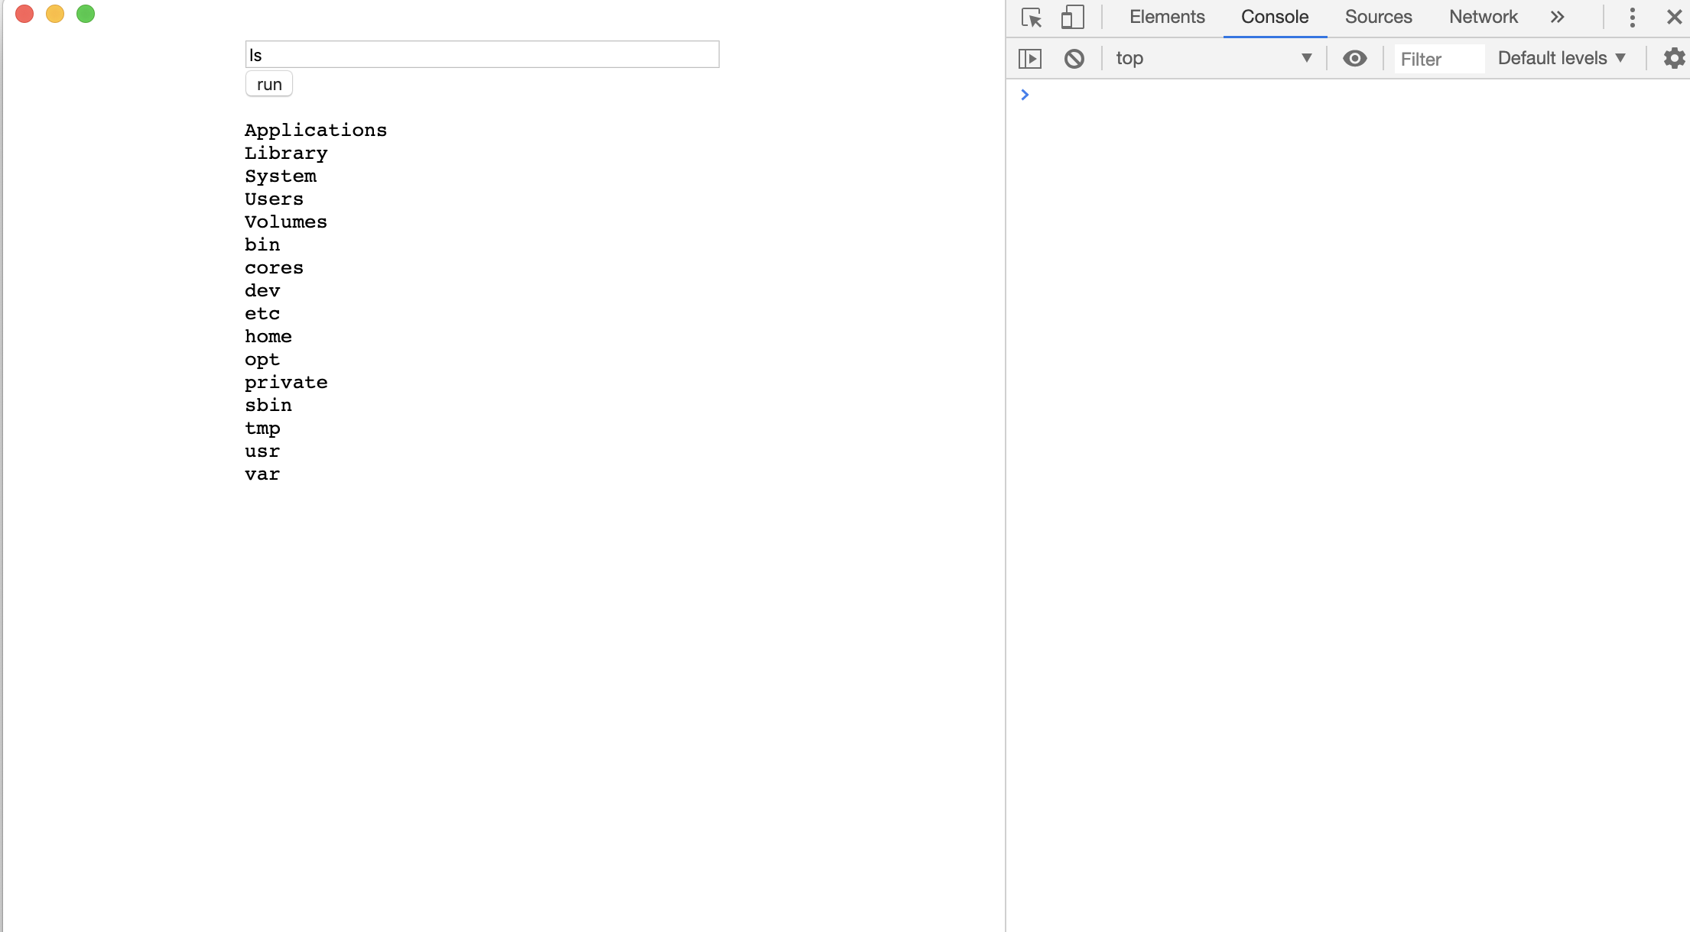
Task: Focus the console Filter field
Action: 1439,59
